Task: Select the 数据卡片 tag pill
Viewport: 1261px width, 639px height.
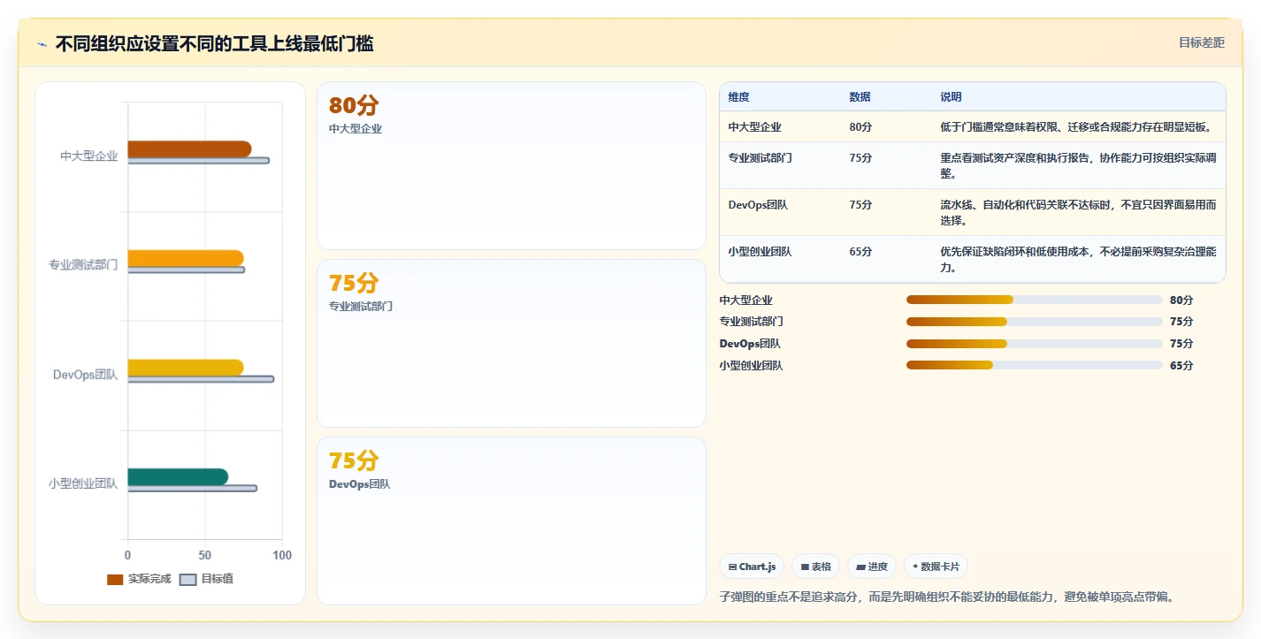Action: [x=936, y=567]
